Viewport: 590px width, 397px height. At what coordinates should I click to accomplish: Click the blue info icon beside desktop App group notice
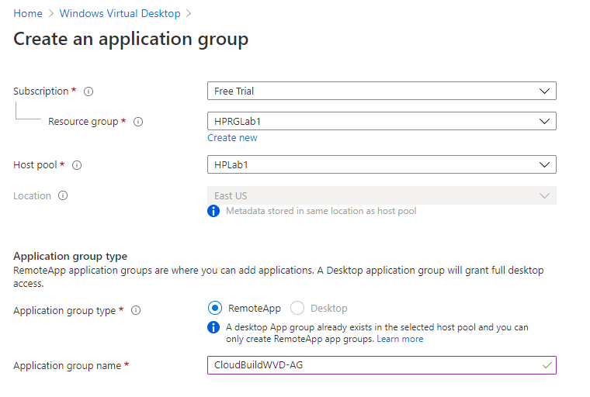(213, 327)
